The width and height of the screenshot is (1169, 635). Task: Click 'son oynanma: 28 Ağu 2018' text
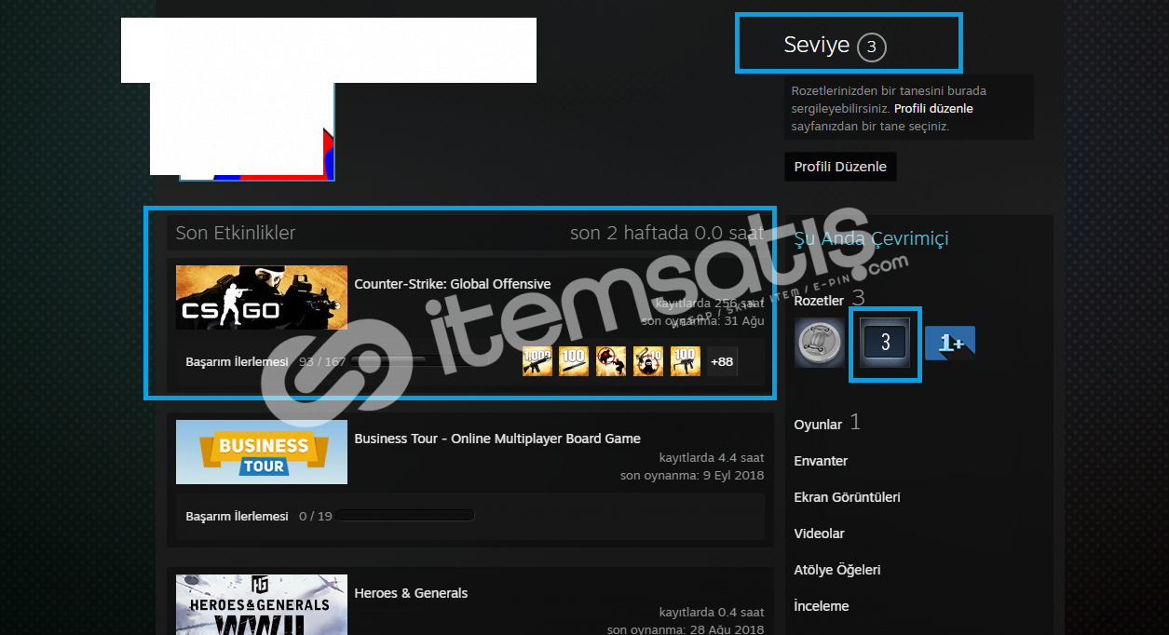(686, 629)
